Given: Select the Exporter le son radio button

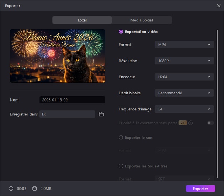Looking at the screenshot, I should click(121, 138).
